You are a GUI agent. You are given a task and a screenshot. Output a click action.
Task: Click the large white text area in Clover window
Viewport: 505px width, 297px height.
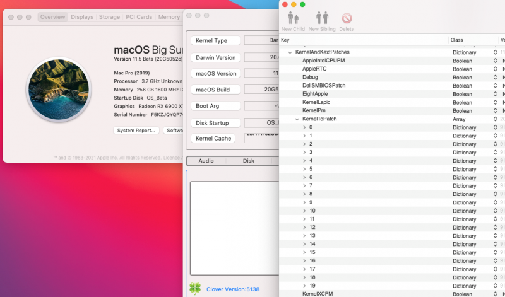pos(234,228)
